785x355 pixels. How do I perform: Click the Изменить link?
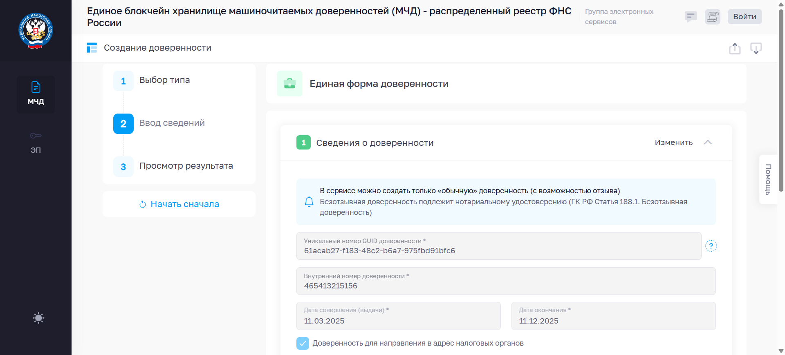[673, 143]
